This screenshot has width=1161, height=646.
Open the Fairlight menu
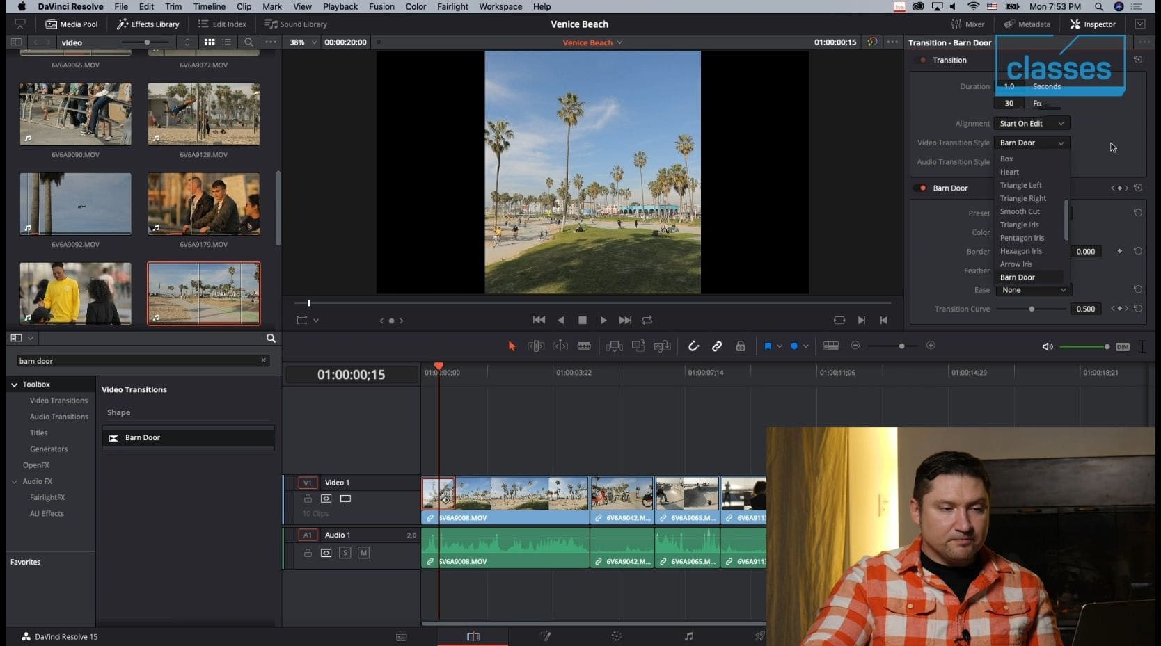(x=452, y=7)
